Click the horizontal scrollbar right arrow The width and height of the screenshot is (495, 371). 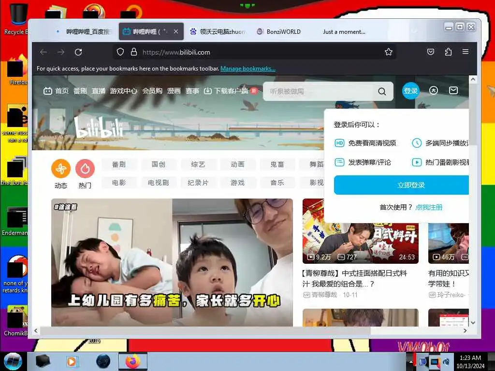[465, 330]
